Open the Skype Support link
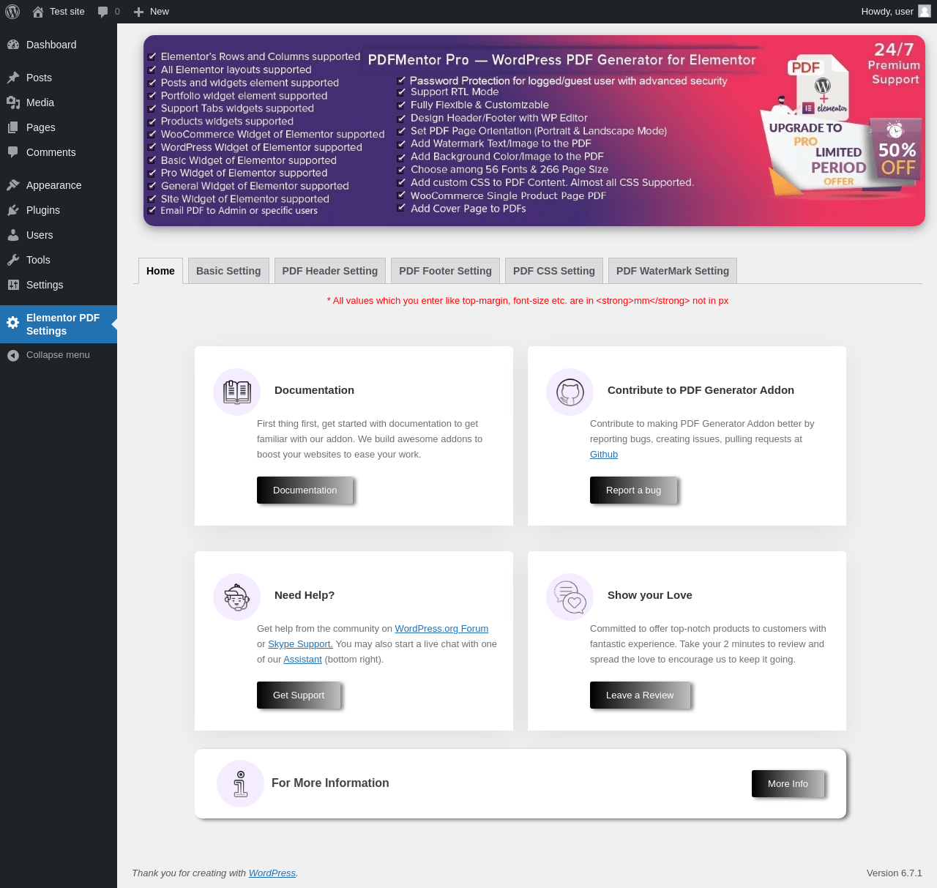The height and width of the screenshot is (888, 937). (x=300, y=644)
